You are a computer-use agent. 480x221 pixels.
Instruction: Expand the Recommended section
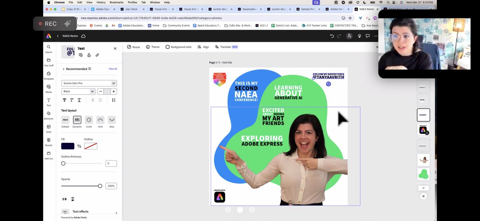tap(75, 69)
